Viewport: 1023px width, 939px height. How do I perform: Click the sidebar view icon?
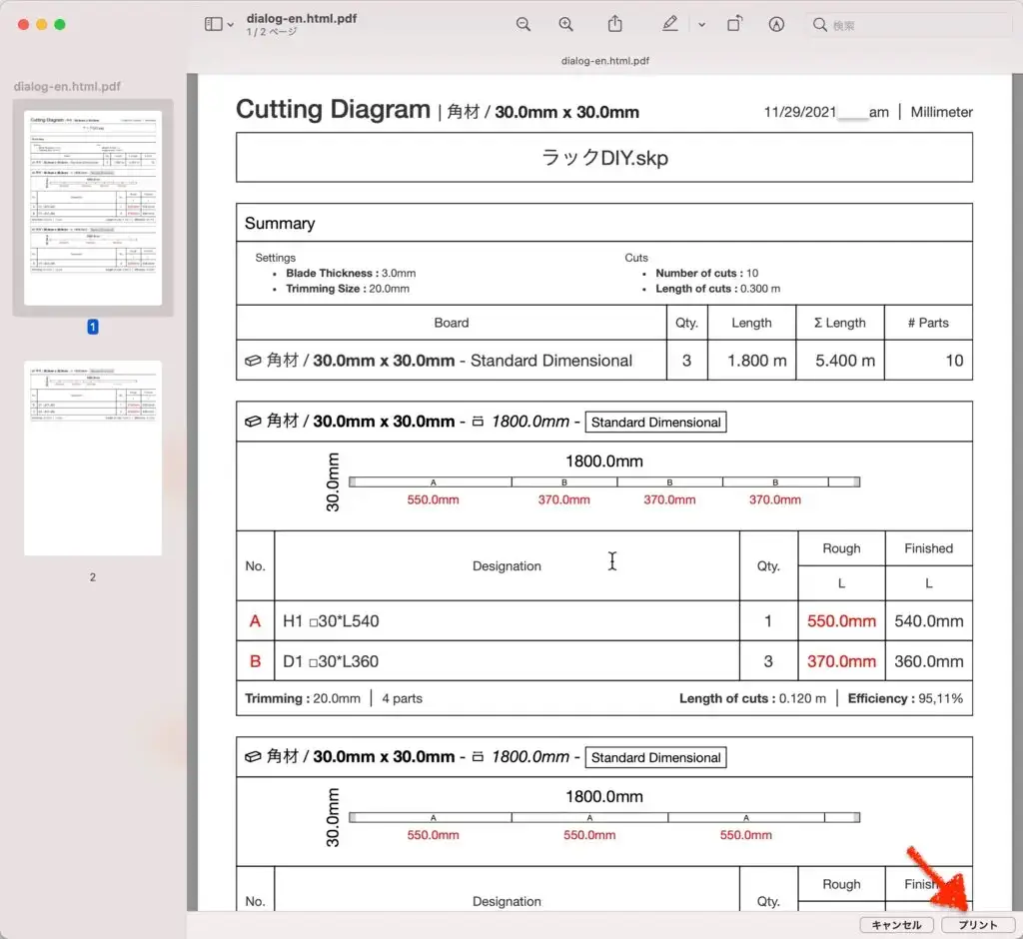point(214,24)
